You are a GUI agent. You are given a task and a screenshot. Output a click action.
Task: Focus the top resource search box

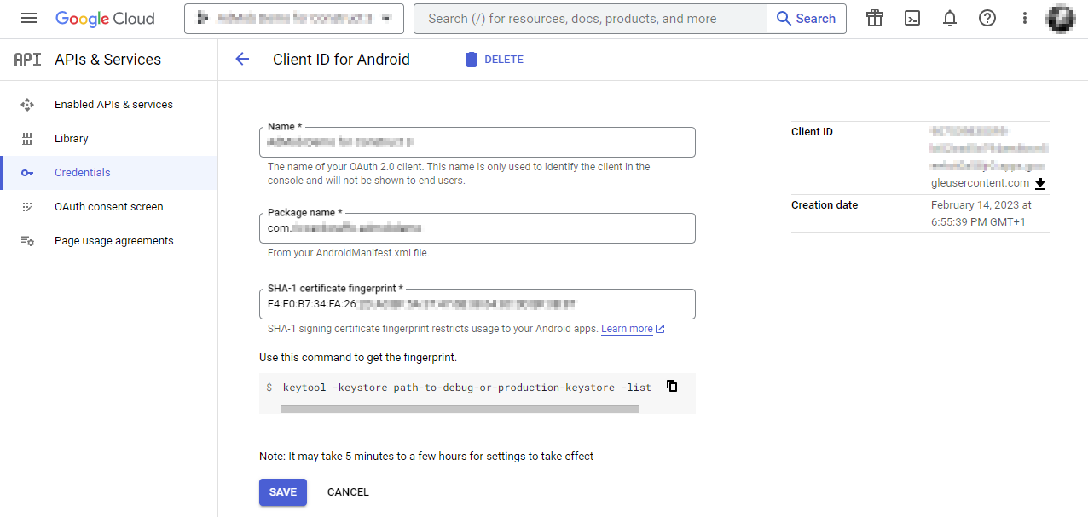tap(590, 19)
